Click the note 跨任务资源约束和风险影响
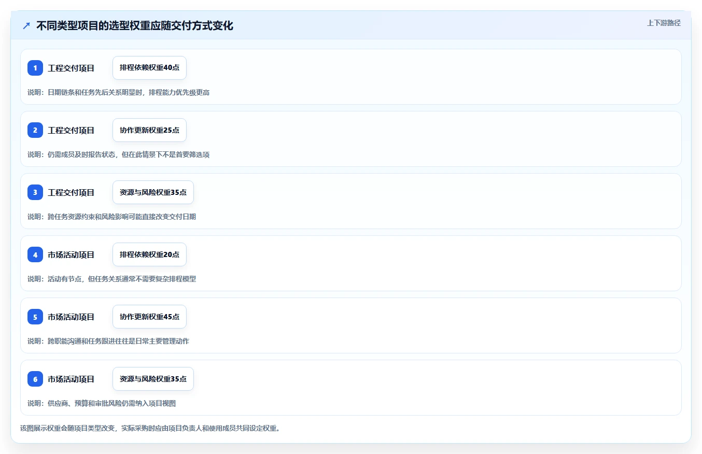Viewport: 702px width, 454px height. click(x=111, y=217)
